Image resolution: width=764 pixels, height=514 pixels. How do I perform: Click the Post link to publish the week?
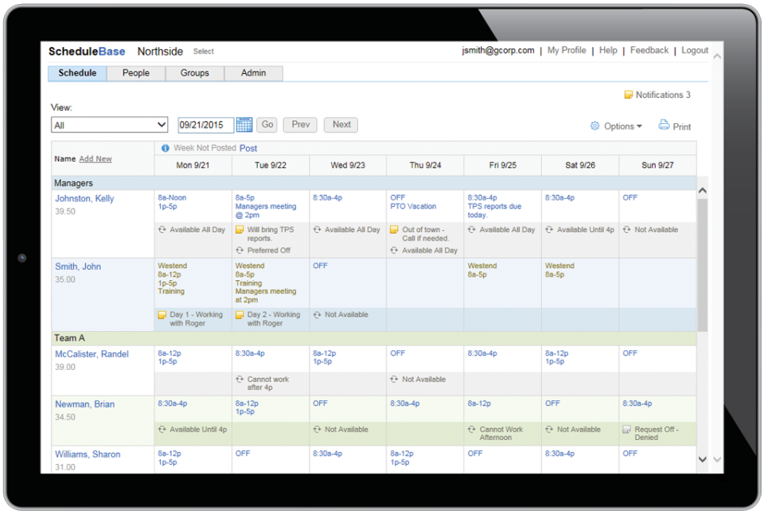249,148
